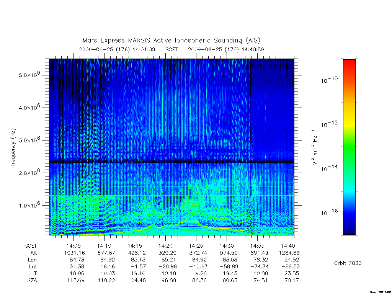The height and width of the screenshot is (294, 392).
Task: Click the altitude value 1284.89
Action: pos(289,253)
